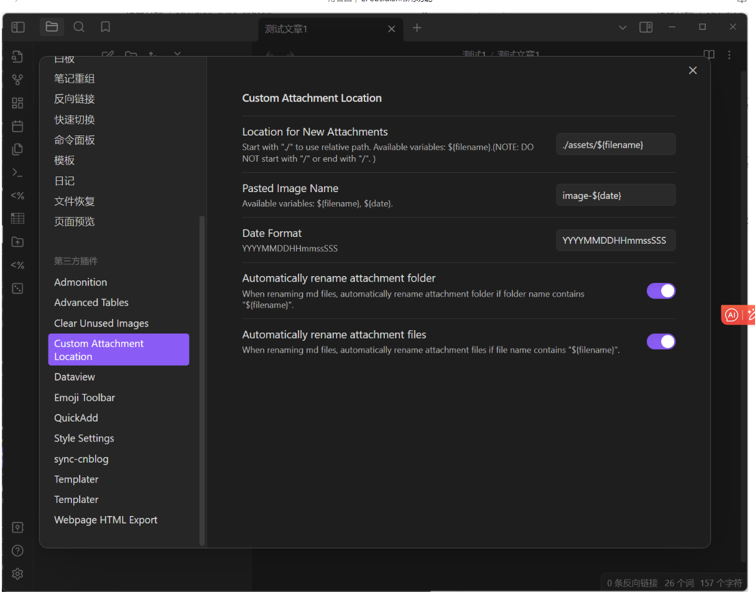
Task: Open vault switcher icon at bottom left
Action: click(x=17, y=527)
